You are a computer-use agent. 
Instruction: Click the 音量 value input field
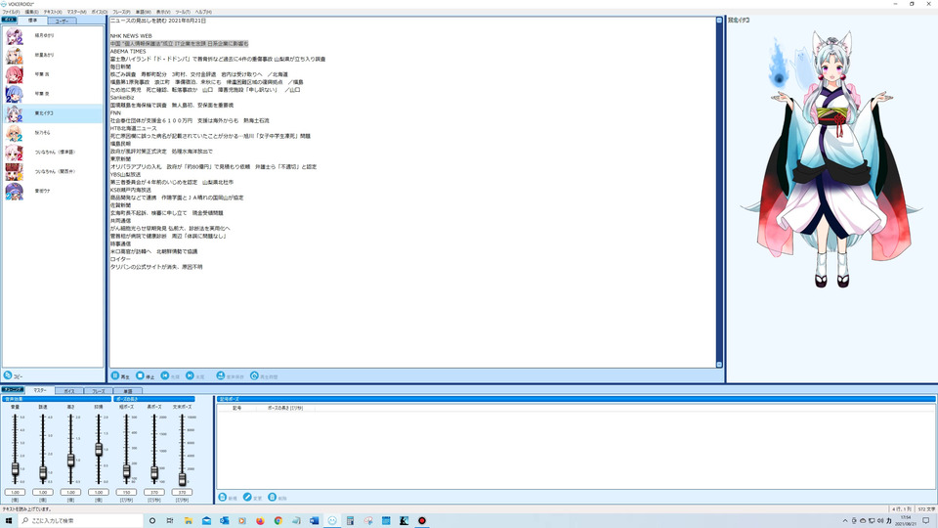(15, 492)
